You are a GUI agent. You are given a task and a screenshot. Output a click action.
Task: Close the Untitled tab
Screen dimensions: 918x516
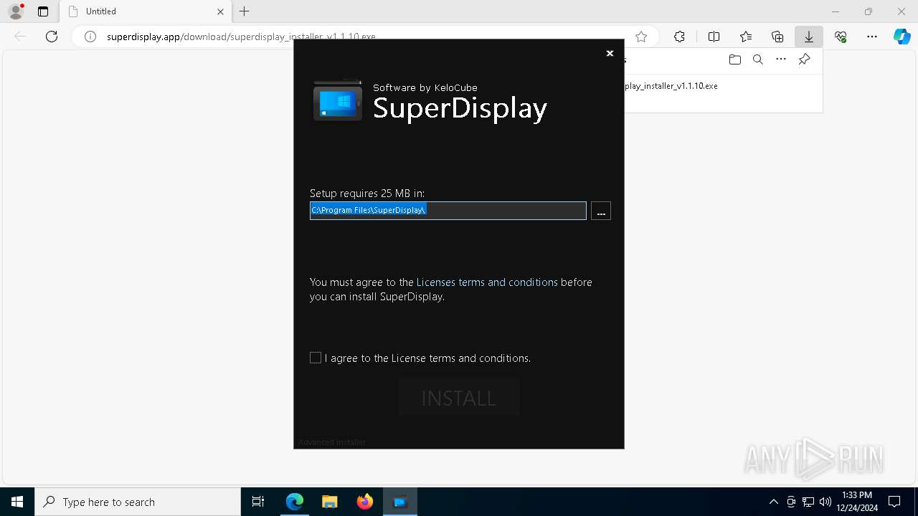point(220,11)
